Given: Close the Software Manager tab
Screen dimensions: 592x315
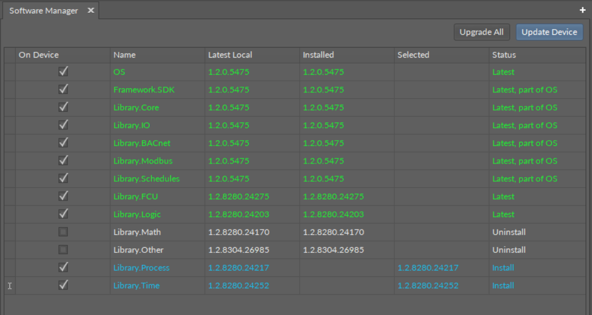Looking at the screenshot, I should point(91,11).
